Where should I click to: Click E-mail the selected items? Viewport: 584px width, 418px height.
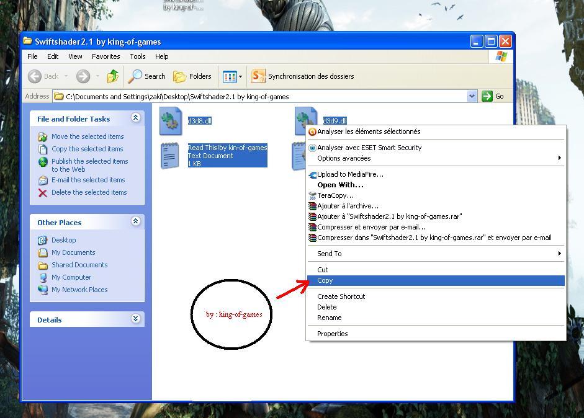88,180
